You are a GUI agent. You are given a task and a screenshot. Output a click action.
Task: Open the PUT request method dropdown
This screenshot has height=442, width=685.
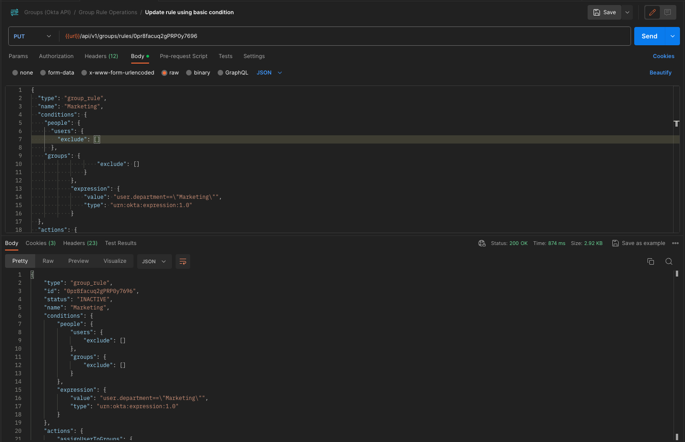pyautogui.click(x=32, y=36)
